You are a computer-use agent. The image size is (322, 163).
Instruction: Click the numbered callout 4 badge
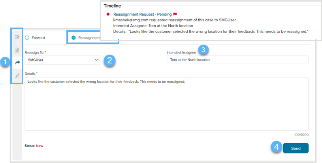(276, 147)
